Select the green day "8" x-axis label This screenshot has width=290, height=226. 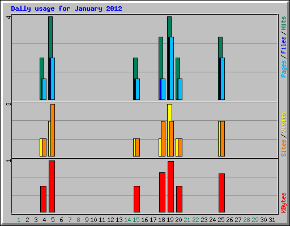78,220
